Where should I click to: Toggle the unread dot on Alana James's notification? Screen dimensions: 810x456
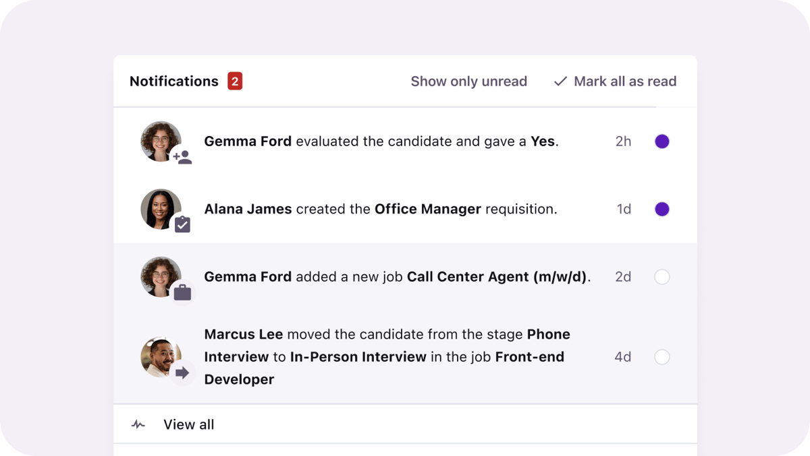click(x=662, y=209)
